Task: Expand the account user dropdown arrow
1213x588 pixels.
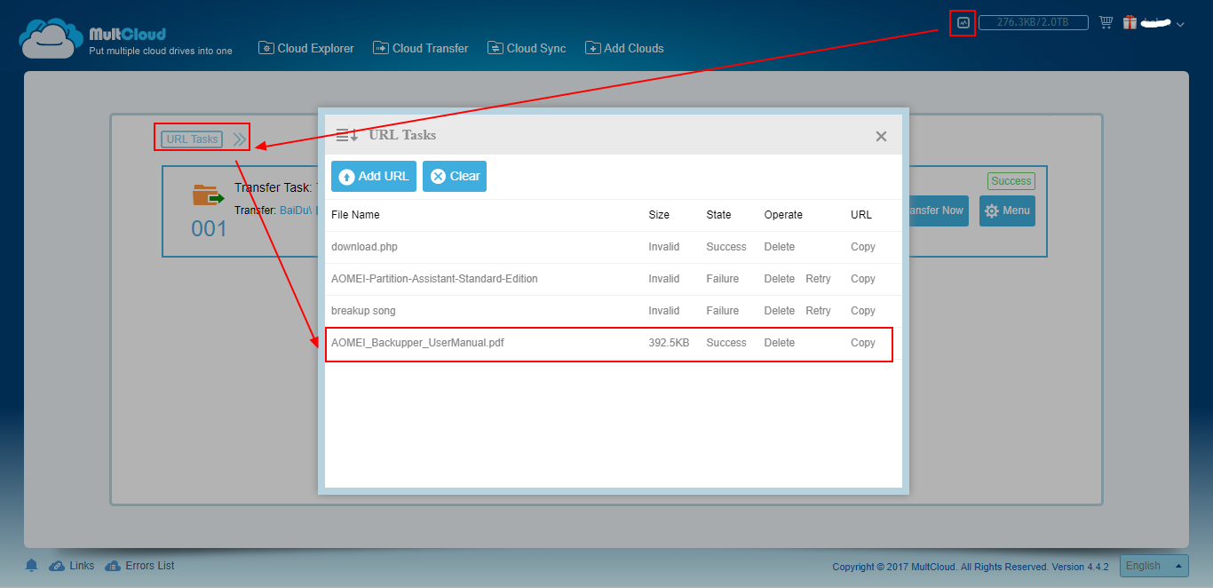Action: (x=1180, y=25)
